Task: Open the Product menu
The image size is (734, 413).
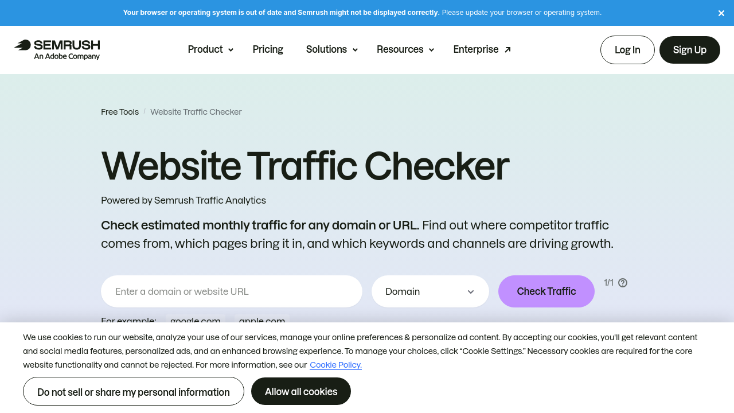Action: [210, 49]
